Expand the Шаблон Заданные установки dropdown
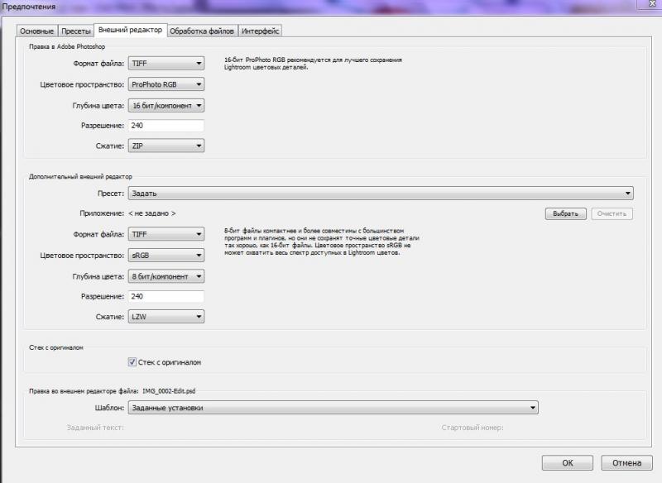Viewport: 662px width, 483px height. pos(333,408)
